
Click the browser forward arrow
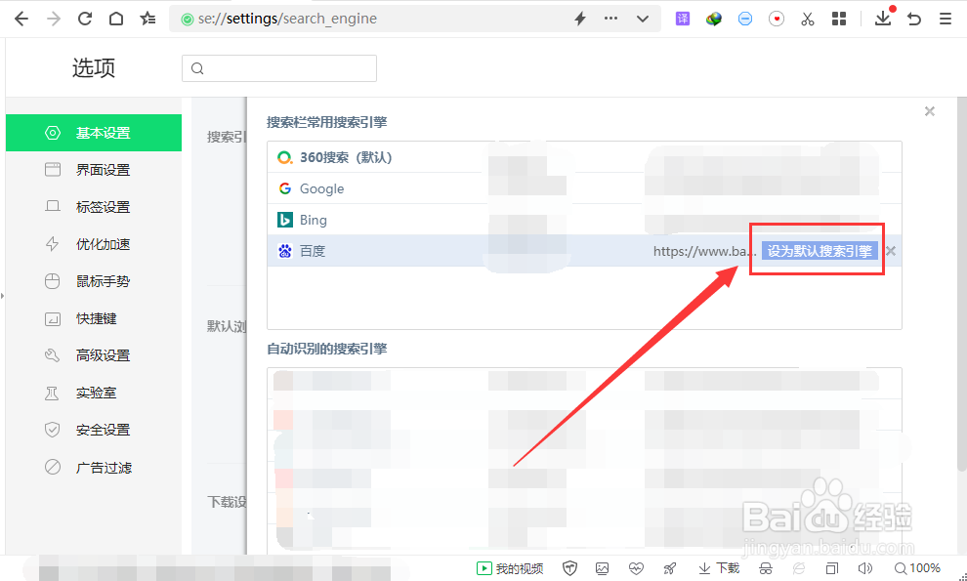[x=54, y=19]
